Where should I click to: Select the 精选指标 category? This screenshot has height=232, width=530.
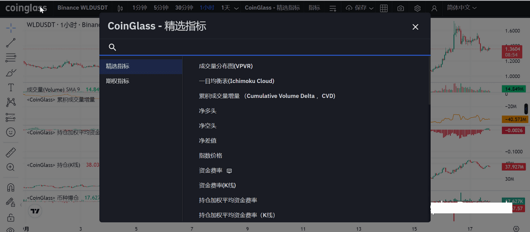[118, 66]
